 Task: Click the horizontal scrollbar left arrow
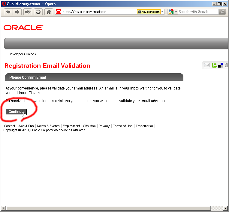pos(4,208)
